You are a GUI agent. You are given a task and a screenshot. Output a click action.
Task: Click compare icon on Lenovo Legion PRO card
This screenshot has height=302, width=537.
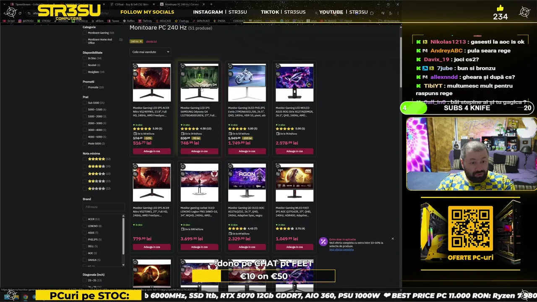[x=182, y=173]
